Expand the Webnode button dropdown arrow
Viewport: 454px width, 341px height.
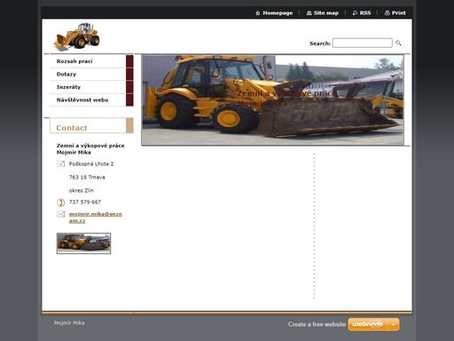point(393,324)
